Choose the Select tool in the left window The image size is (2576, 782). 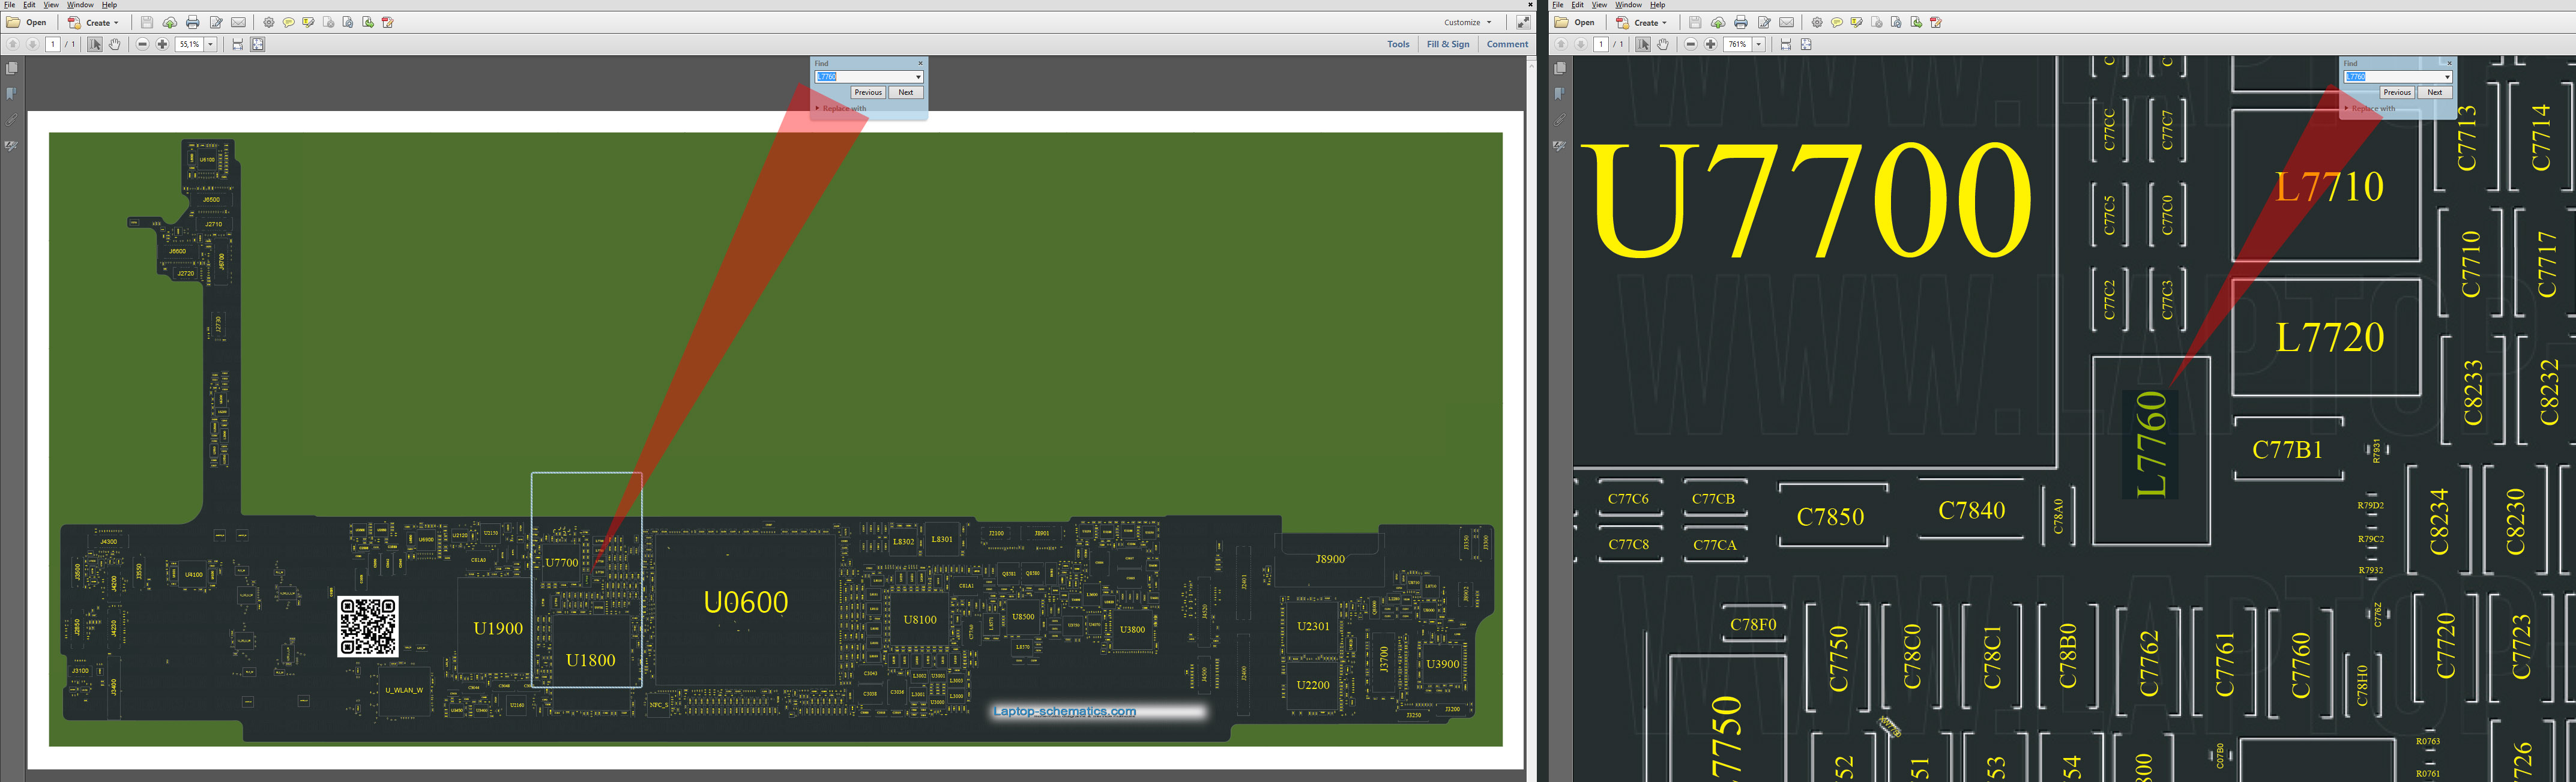[x=95, y=44]
